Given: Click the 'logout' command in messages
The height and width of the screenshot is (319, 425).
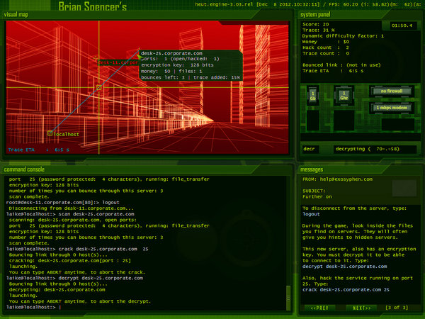Looking at the screenshot, I should pos(311,214).
